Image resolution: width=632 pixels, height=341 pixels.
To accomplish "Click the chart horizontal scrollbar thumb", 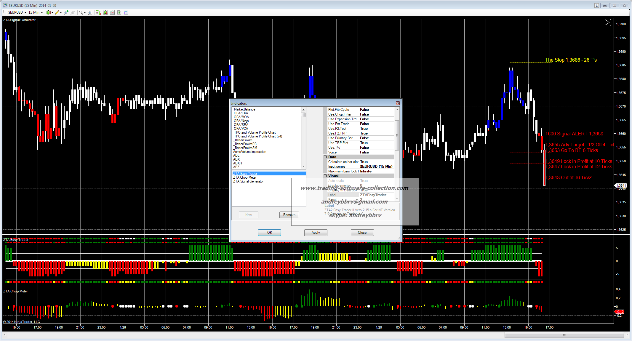I will [564, 335].
